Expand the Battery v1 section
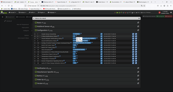Image resolution: width=173 pixels, height=92 pixels. [x=41, y=76]
